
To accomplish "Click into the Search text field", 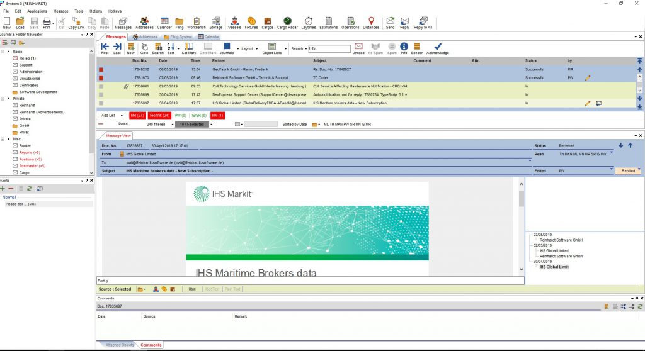I will coord(329,48).
